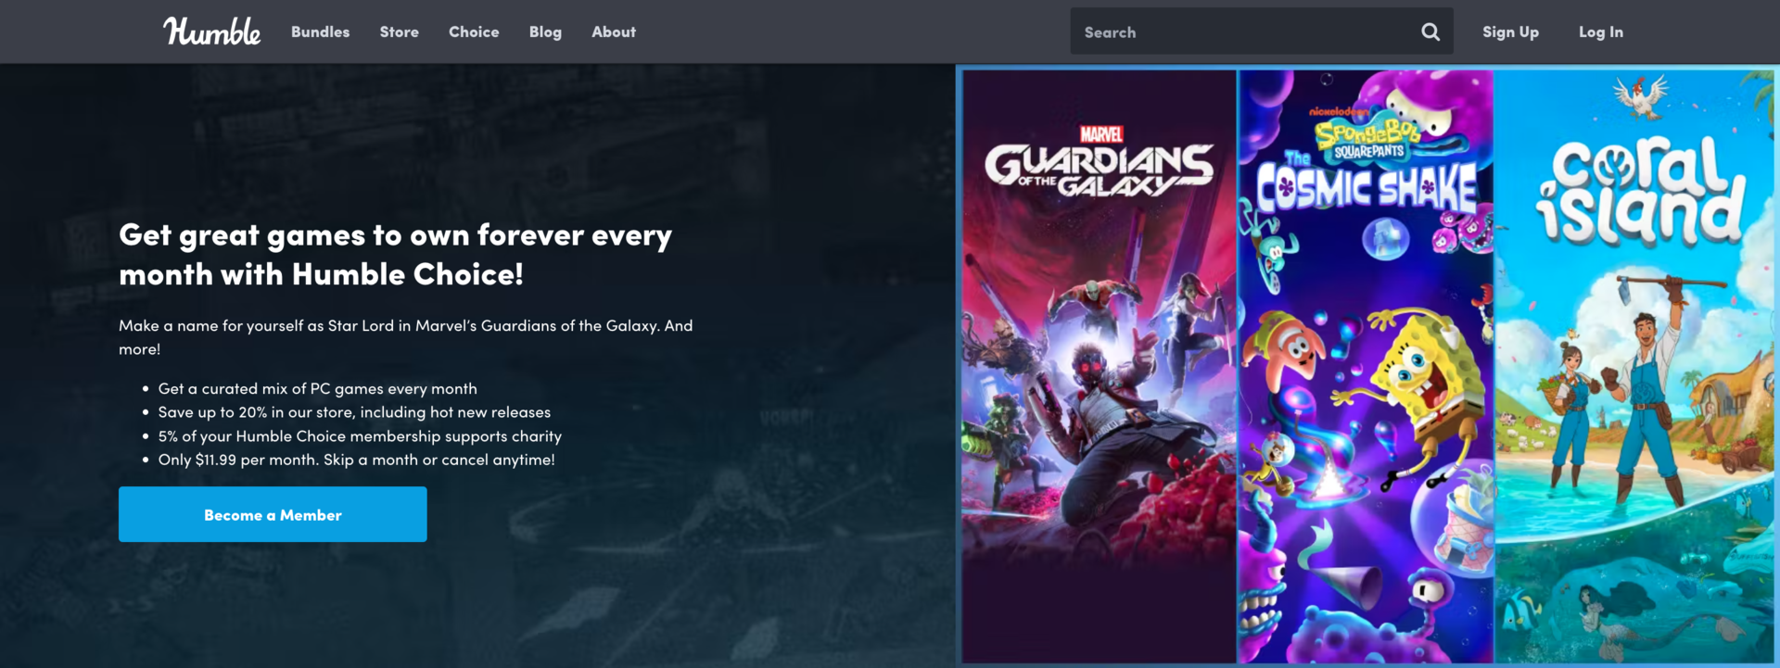This screenshot has width=1780, height=668.
Task: Click the 'Make a name for yourself' paragraph
Action: coord(406,337)
